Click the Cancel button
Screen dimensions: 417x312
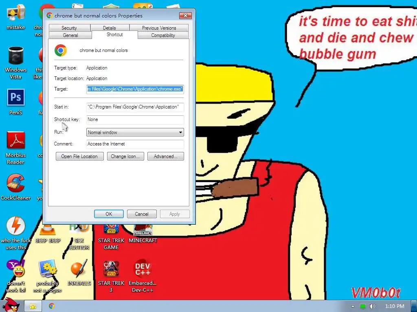tap(142, 214)
